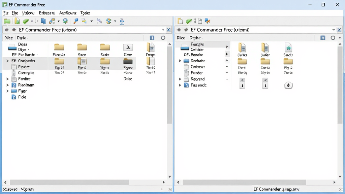345x194 pixels.
Task: Click the yellow highlighted list toolbar icon
Action: pyautogui.click(x=84, y=21)
